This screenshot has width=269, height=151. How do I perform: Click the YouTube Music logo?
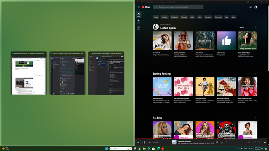pyautogui.click(x=146, y=7)
